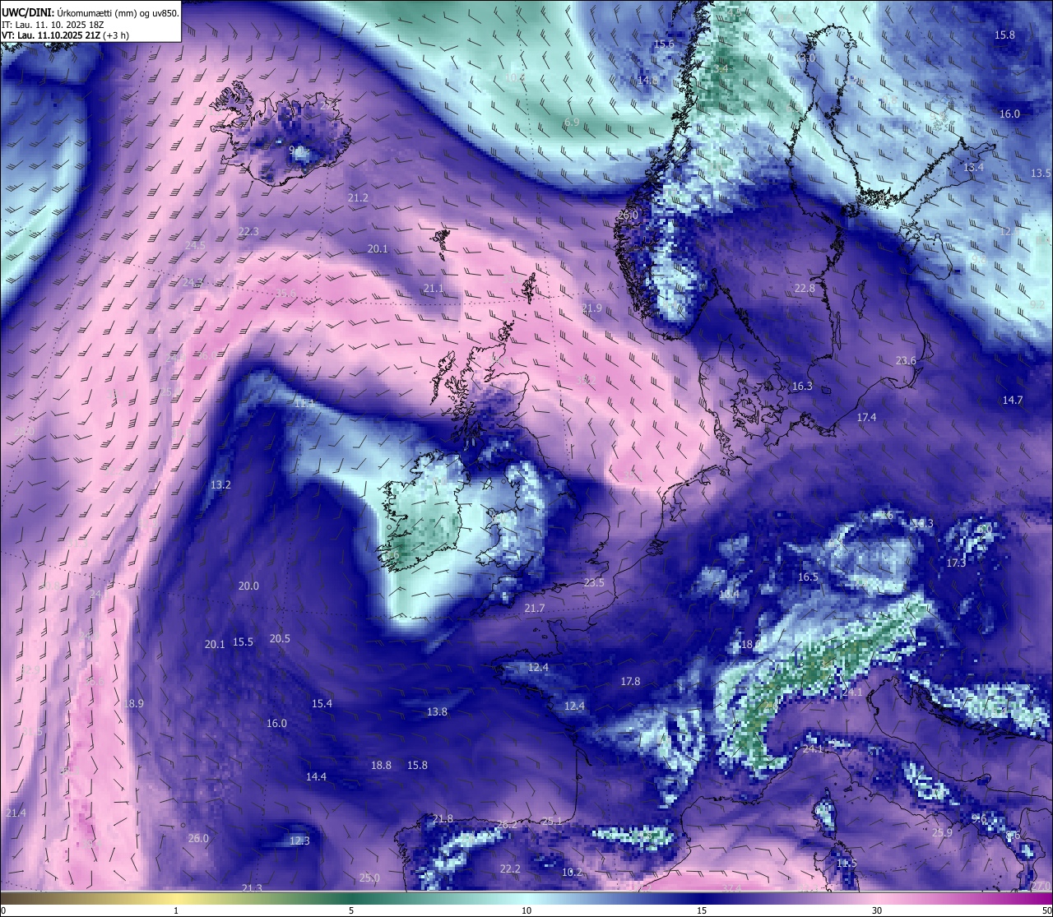The image size is (1053, 917).
Task: Click the 25.1 value on the Spanish coast
Action: [x=552, y=822]
